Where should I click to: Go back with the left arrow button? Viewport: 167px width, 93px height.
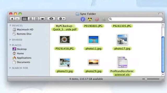12,19
